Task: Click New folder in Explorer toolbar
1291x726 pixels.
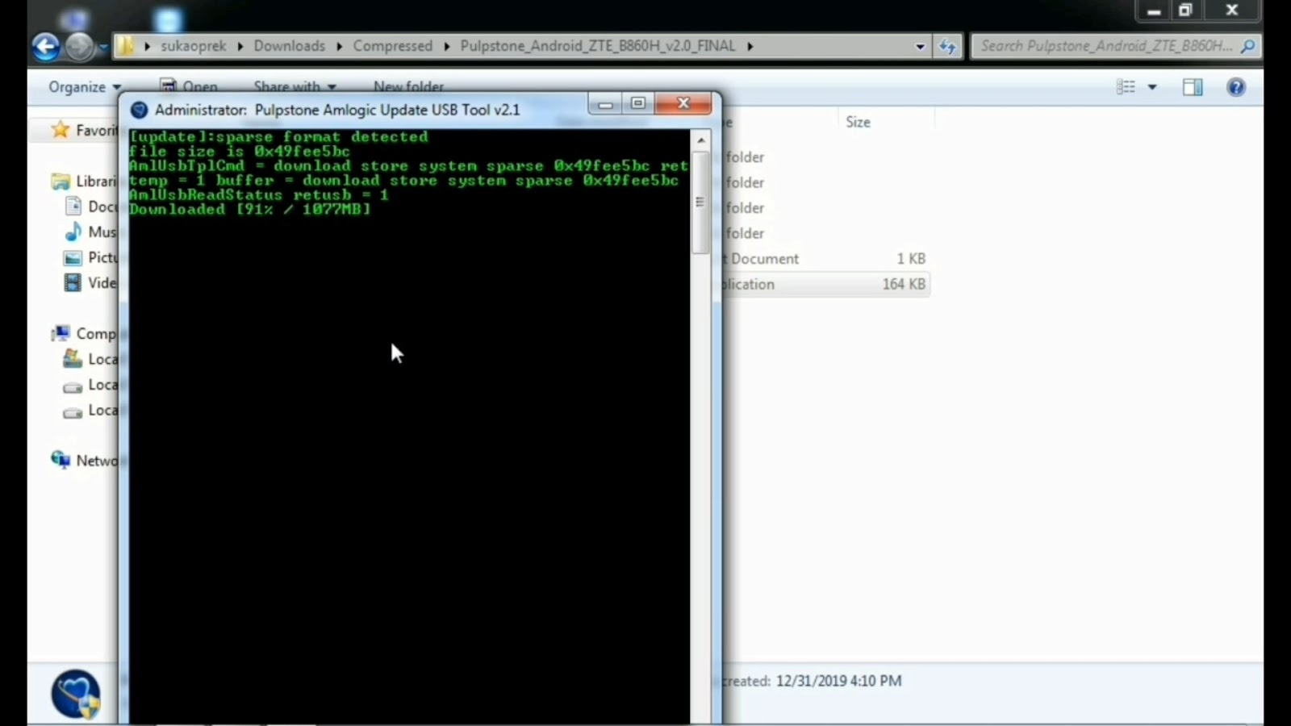Action: click(x=408, y=86)
